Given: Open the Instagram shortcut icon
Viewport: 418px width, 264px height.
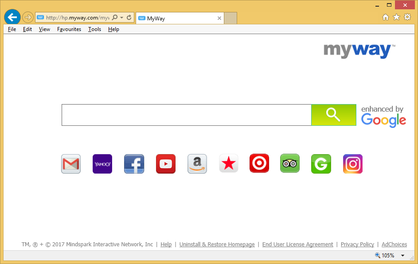Looking at the screenshot, I should click(353, 164).
